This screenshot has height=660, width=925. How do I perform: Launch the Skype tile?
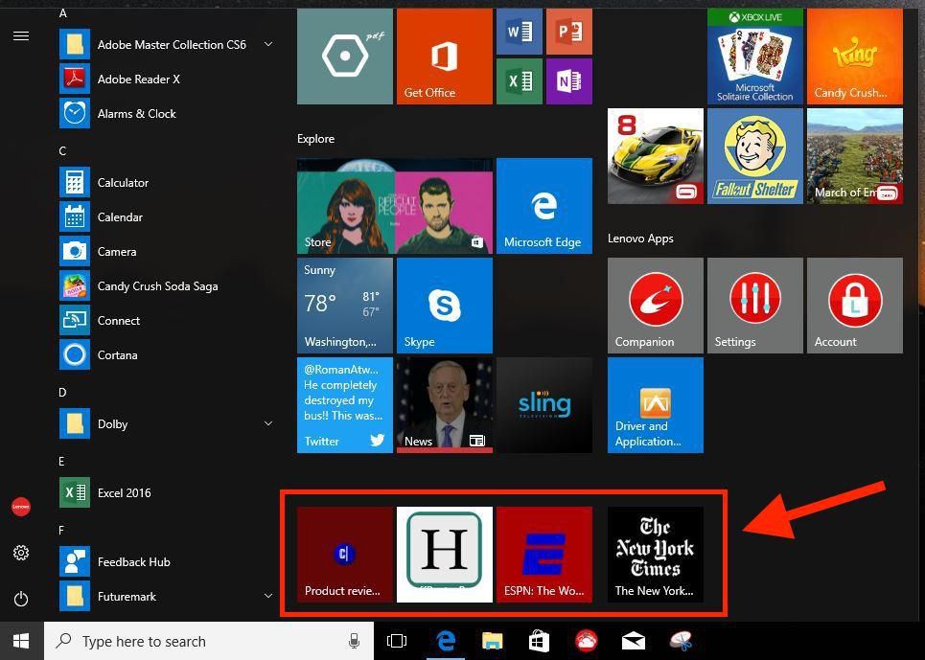444,306
